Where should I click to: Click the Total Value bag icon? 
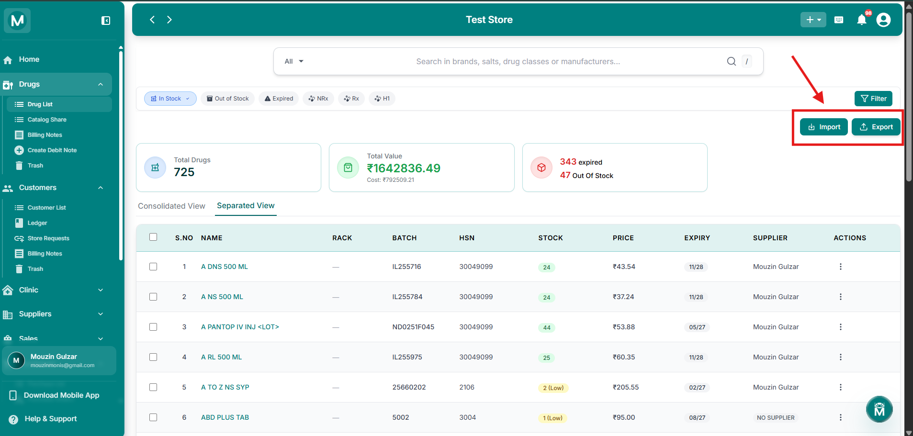348,168
